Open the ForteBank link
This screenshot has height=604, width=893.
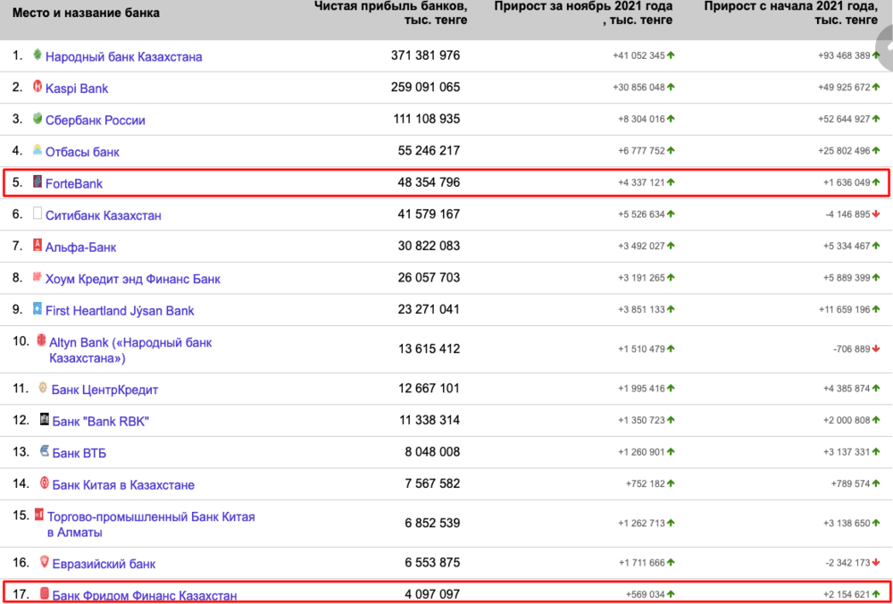pos(74,184)
